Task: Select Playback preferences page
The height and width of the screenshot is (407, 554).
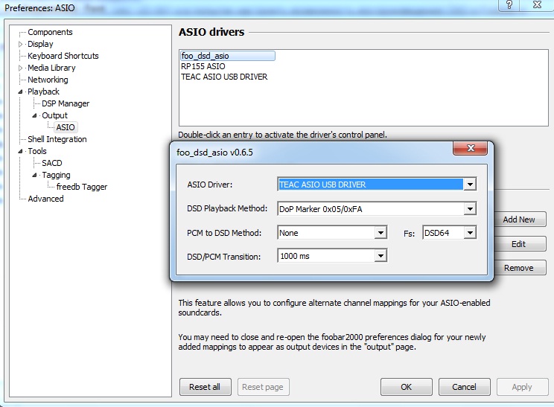Action: [43, 92]
